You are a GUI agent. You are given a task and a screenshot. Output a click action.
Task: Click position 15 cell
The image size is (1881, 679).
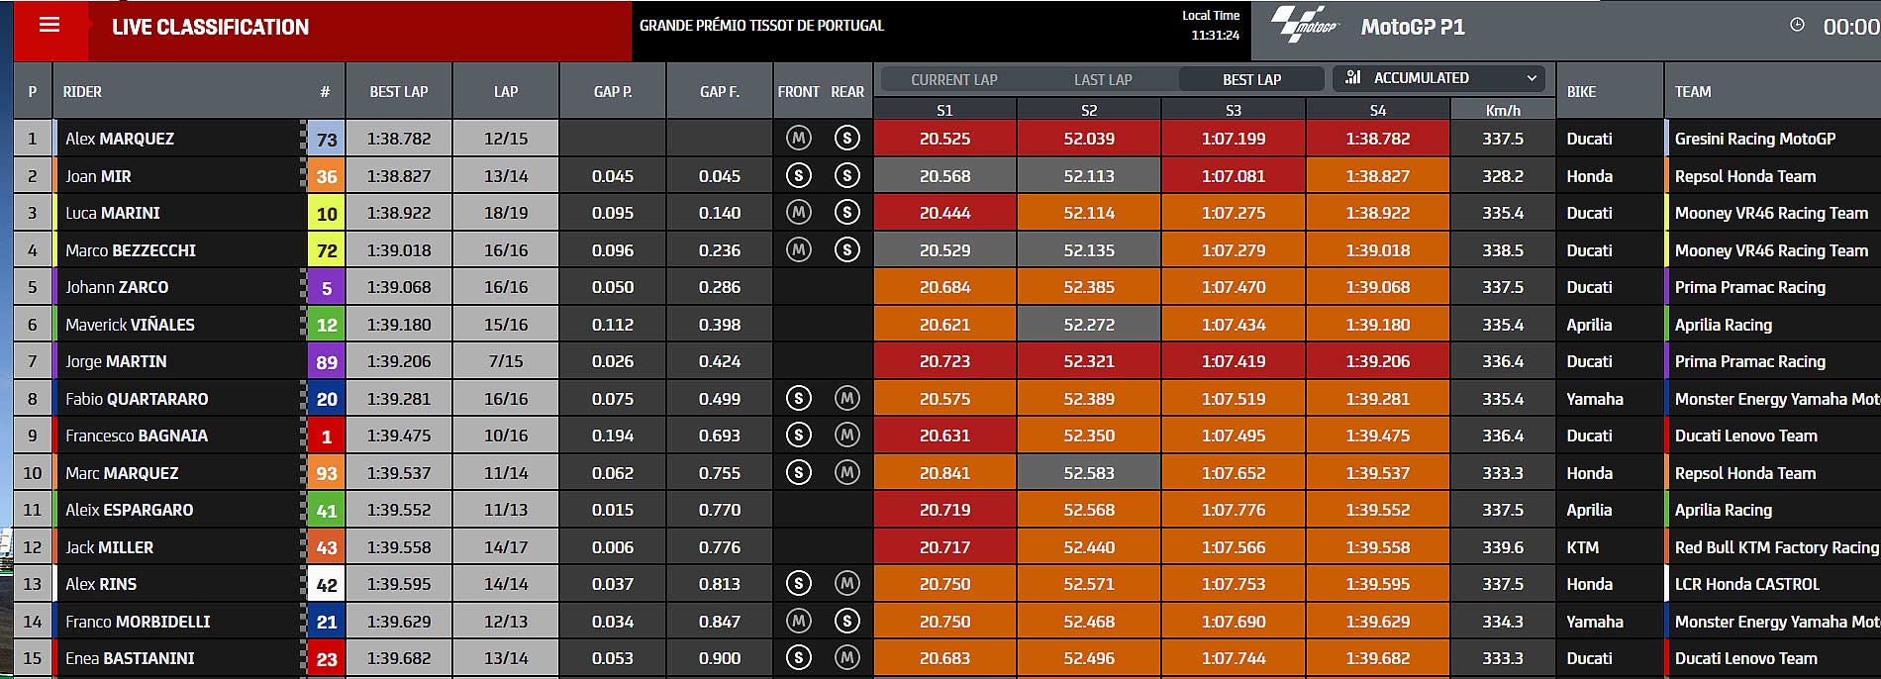tap(33, 658)
